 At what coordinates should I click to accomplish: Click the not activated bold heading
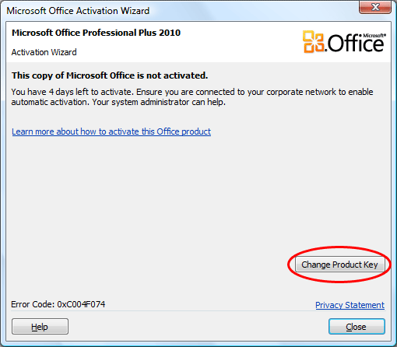tap(110, 75)
